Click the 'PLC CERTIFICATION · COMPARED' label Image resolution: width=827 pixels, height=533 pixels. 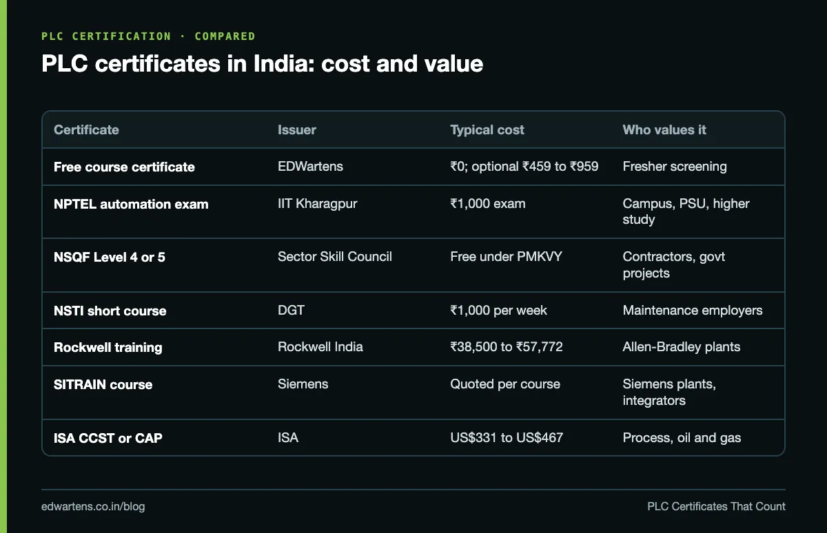pos(148,36)
